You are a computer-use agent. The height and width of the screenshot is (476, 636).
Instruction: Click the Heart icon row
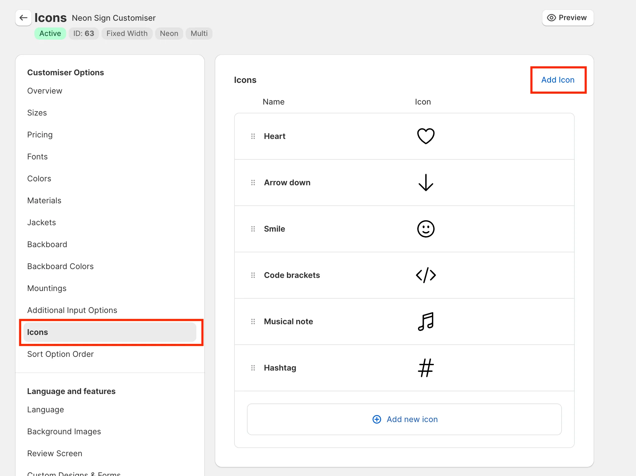tap(405, 136)
